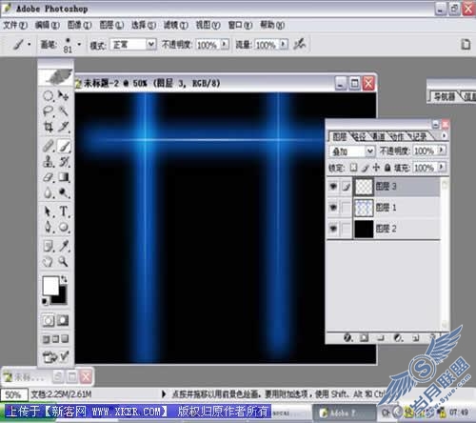Image resolution: width=476 pixels, height=423 pixels.
Task: Toggle lock transparent pixels
Action: (353, 168)
